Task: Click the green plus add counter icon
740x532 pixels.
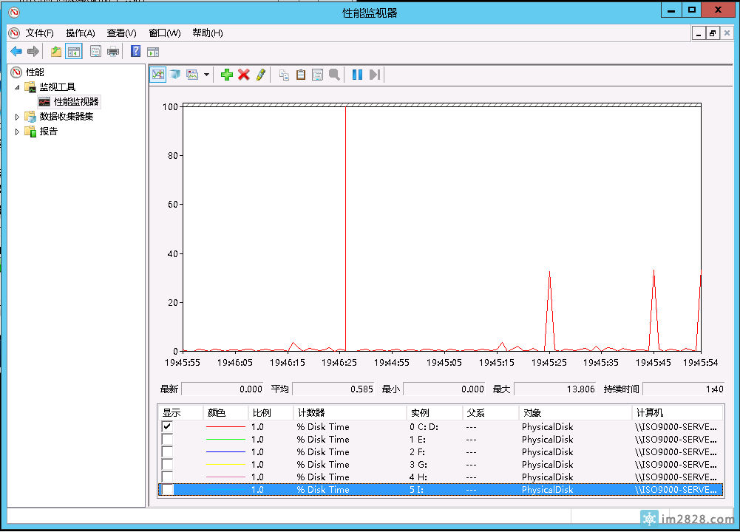Action: pos(227,75)
